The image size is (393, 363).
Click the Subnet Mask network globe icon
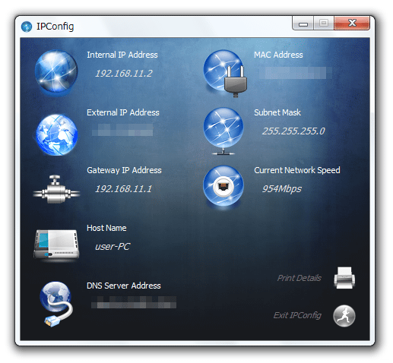click(223, 131)
